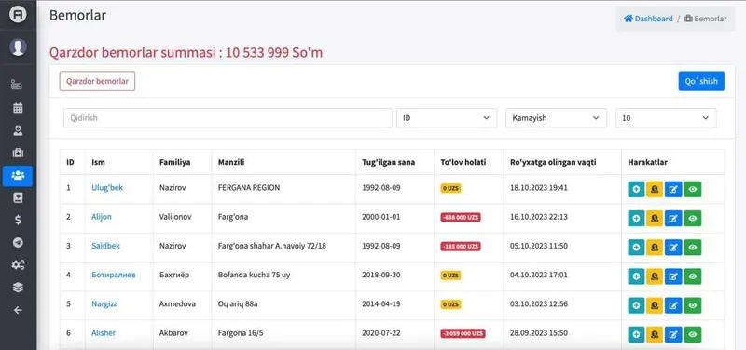Open the Telegram sidebar icon
Viewport: 746px width, 350px height.
click(18, 242)
